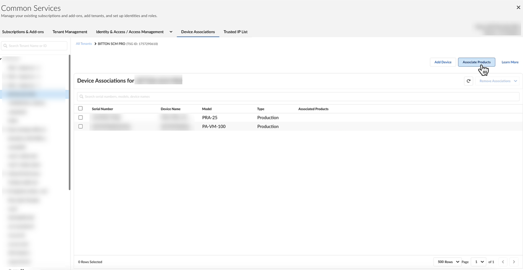Viewport: 523px width, 270px height.
Task: Select the PA-VM-100 device checkbox
Action: click(80, 127)
